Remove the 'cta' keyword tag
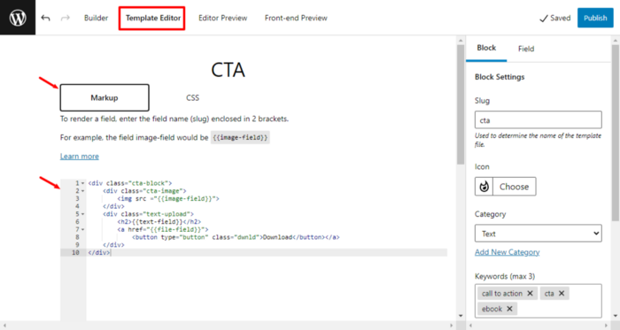This screenshot has height=330, width=620. 562,294
